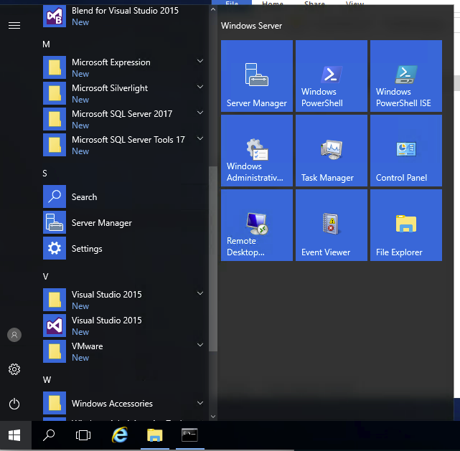Click the scroll down arrow of app list
Screen dimensions: 460x451
point(213,417)
